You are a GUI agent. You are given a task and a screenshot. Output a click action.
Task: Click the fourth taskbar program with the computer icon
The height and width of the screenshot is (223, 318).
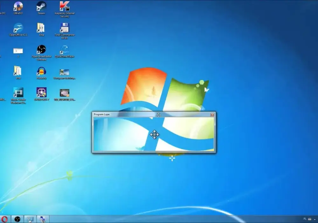tap(43, 219)
